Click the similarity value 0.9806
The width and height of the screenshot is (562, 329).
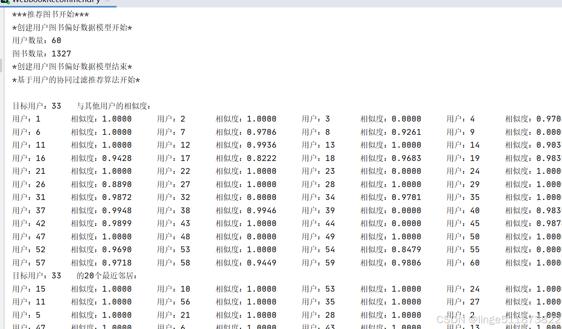pos(406,263)
